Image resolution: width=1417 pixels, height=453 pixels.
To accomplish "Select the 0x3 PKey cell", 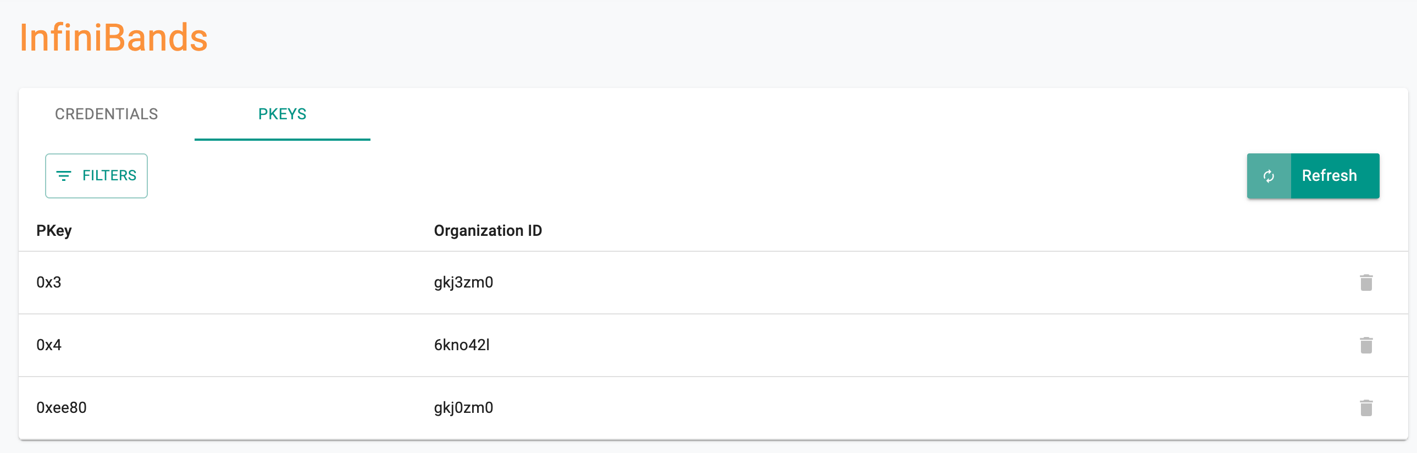I will tap(48, 283).
